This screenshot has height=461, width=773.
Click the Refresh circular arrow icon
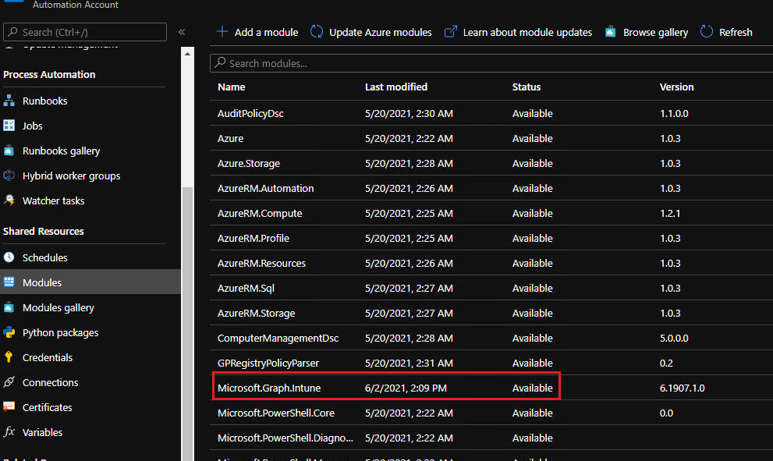pos(707,31)
